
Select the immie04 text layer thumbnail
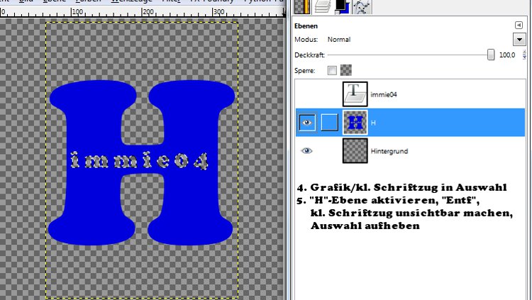[355, 94]
